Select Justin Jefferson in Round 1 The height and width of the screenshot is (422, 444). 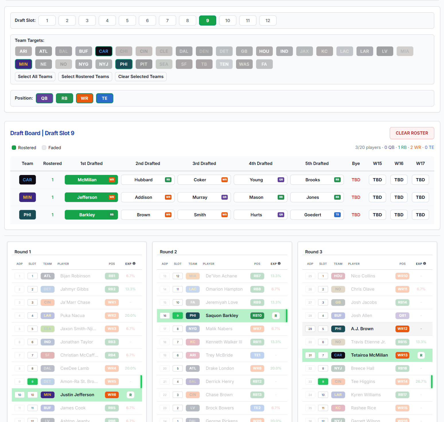[77, 395]
